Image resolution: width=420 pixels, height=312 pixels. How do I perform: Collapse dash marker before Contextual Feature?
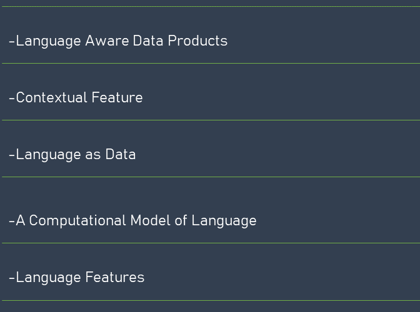click(x=12, y=98)
